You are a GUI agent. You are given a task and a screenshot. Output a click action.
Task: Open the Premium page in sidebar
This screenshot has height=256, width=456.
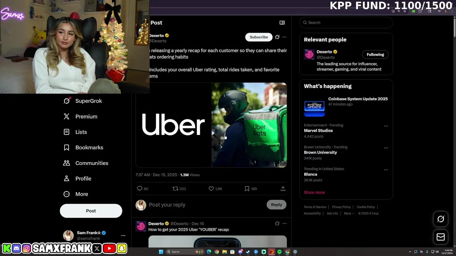point(81,117)
